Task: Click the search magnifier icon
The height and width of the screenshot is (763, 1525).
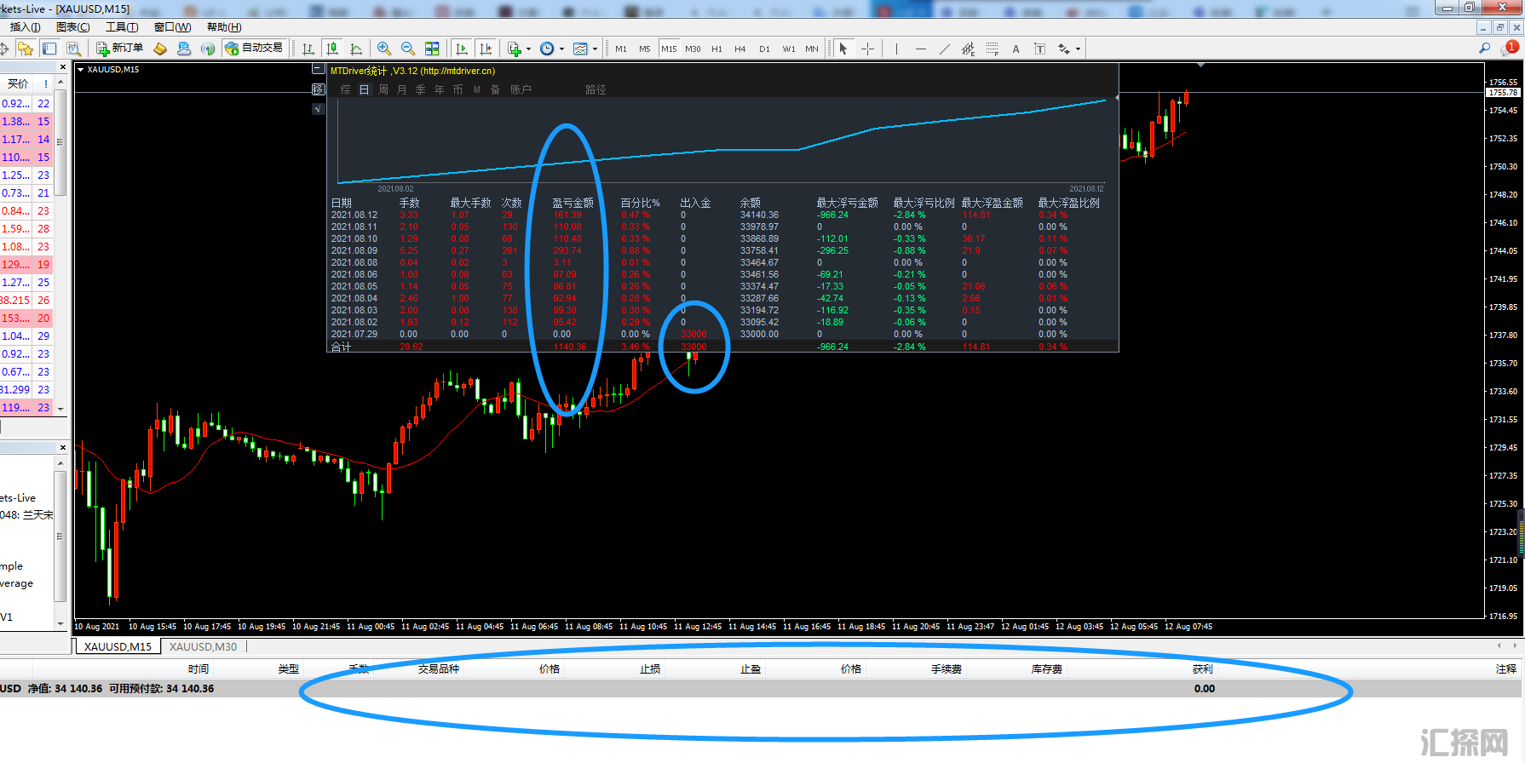Action: coord(1485,49)
